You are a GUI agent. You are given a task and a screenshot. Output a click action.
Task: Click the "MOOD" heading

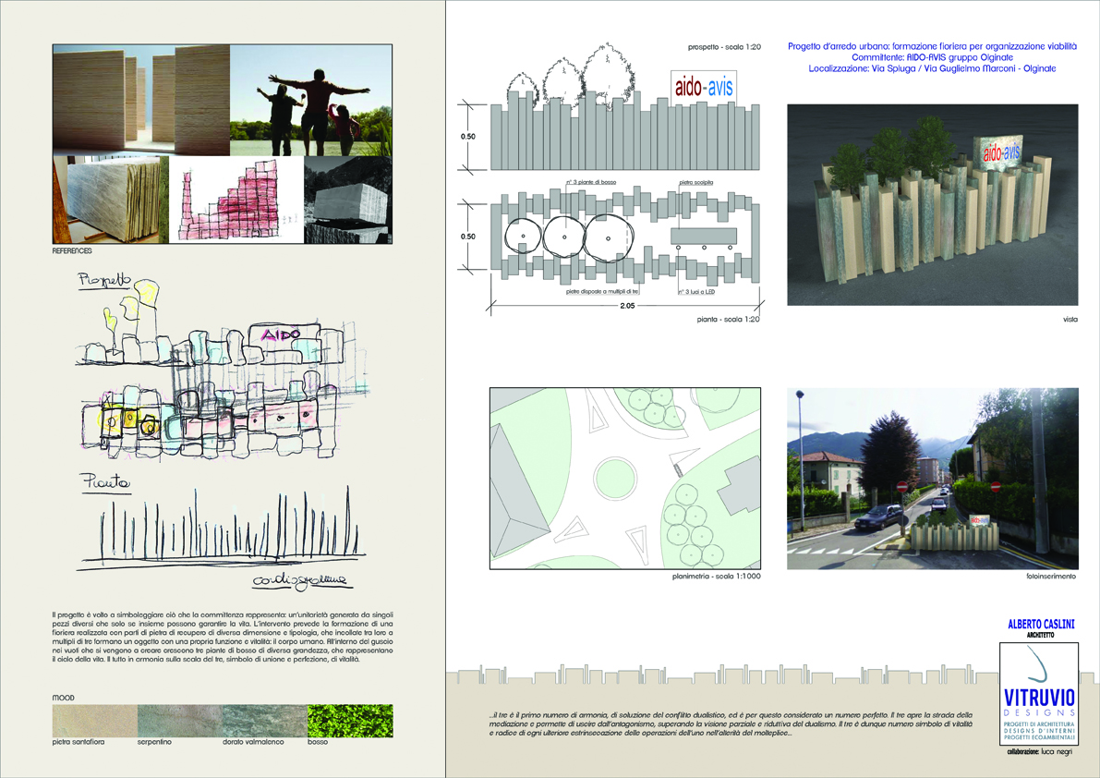pos(63,698)
